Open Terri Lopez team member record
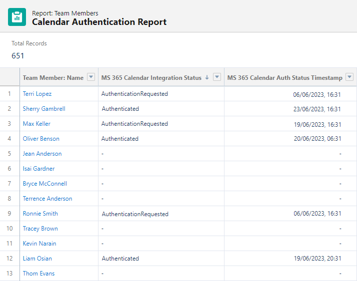357x281 pixels. click(37, 94)
